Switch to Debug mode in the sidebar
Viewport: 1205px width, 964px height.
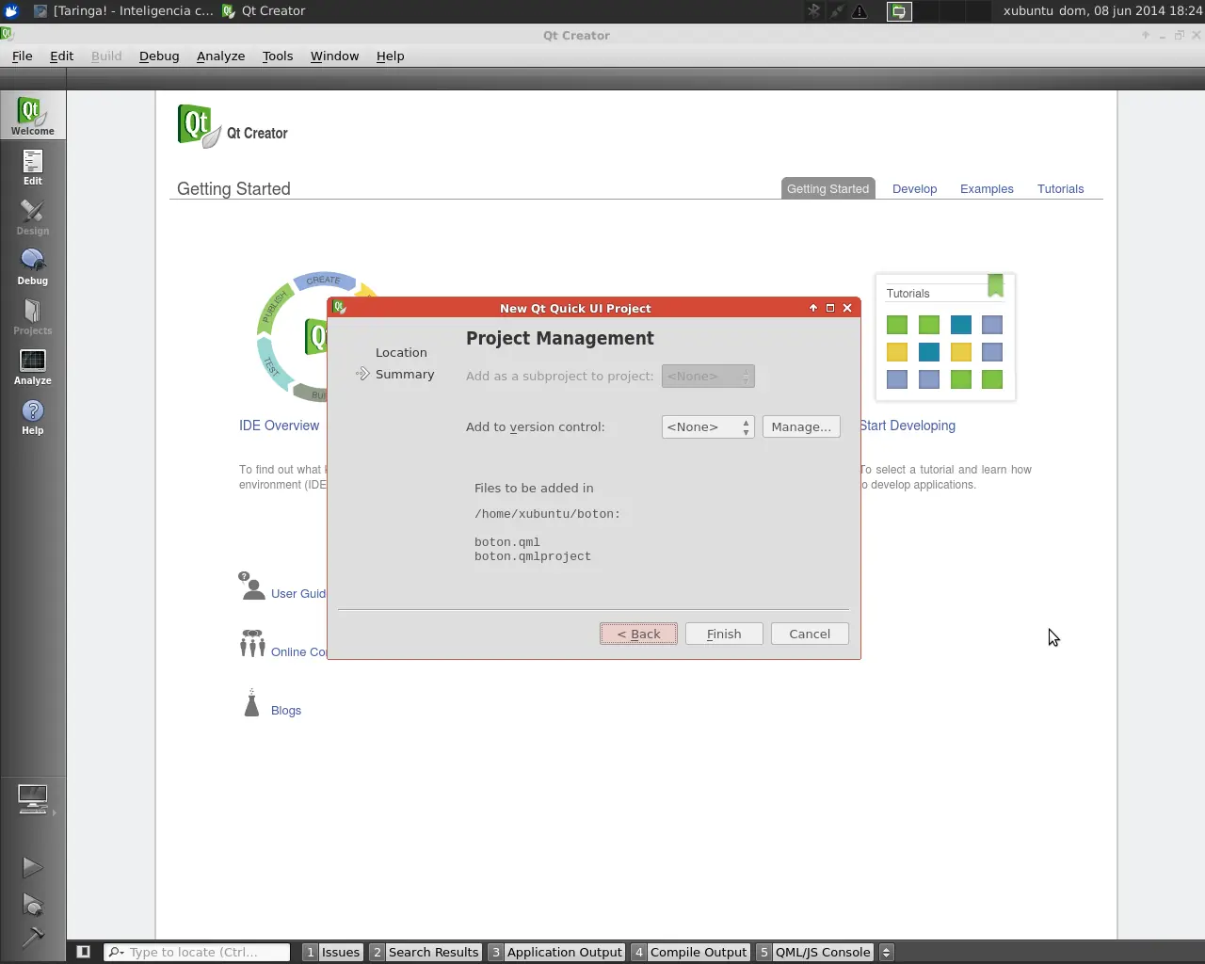(32, 266)
